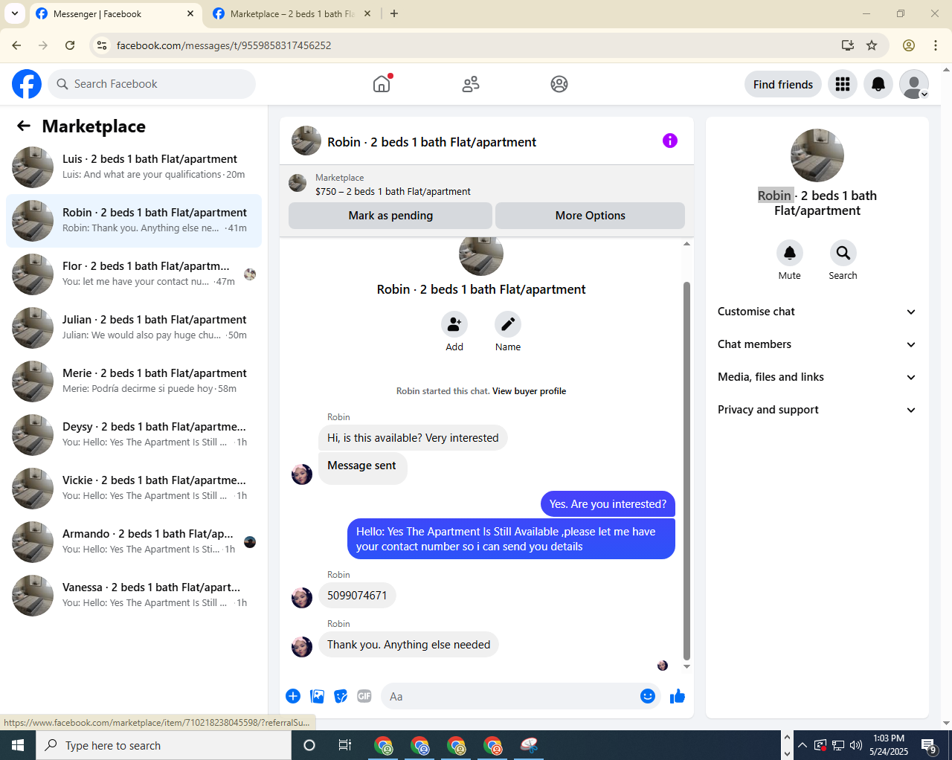The height and width of the screenshot is (760, 952).
Task: Click 'Thank you. Anything else needed' message
Action: (408, 645)
